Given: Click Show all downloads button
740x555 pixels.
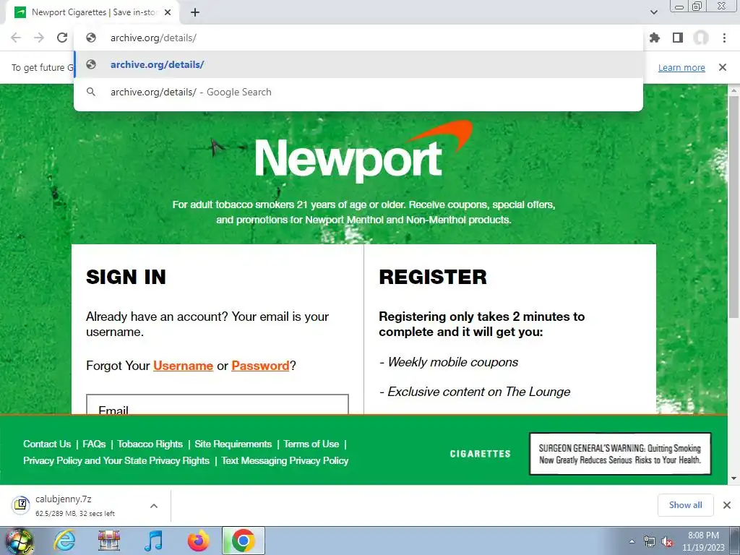Looking at the screenshot, I should [x=685, y=505].
